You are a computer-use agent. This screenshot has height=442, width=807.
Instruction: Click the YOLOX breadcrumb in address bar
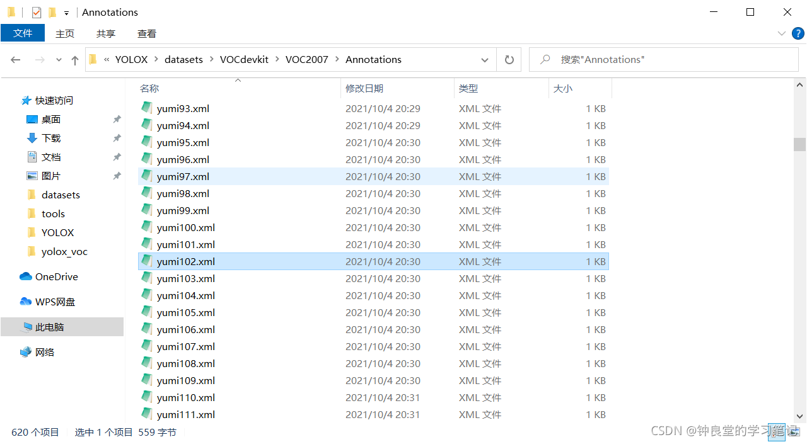point(131,59)
